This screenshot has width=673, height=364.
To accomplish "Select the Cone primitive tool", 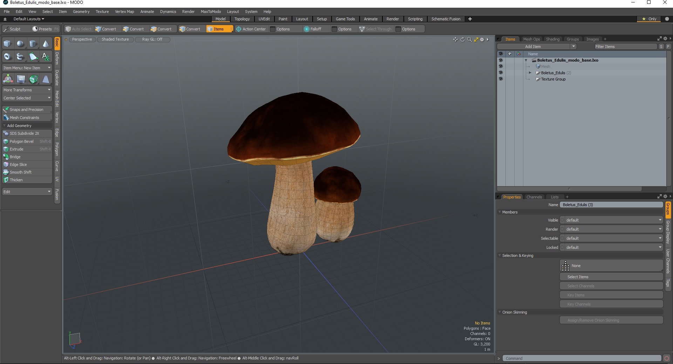I will click(x=46, y=44).
